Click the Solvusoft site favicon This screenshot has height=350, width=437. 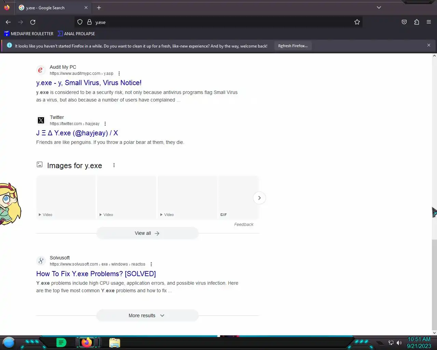coord(41,261)
